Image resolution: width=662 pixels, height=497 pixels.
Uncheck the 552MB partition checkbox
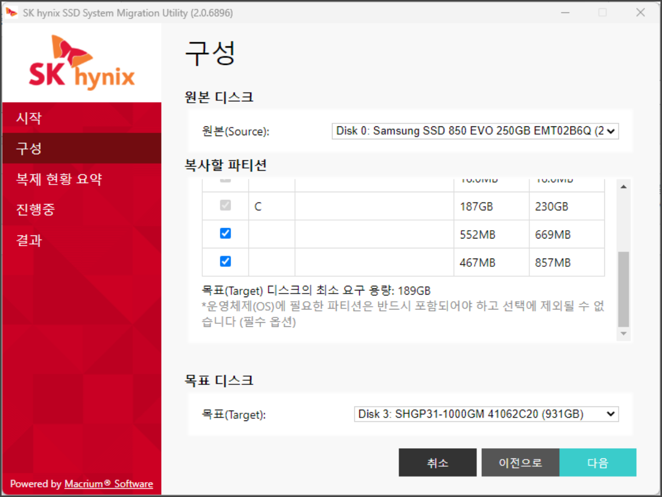click(225, 233)
